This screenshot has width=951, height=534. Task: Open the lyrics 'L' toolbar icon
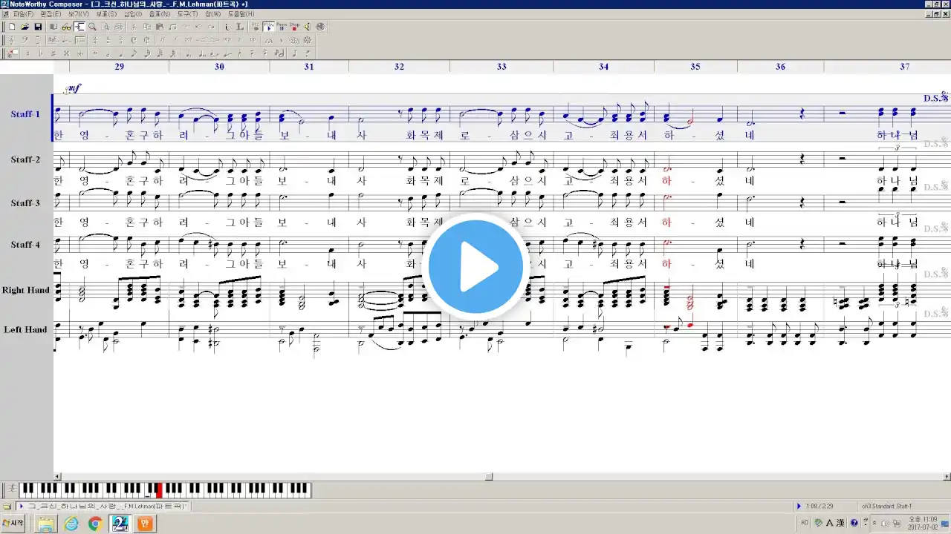pyautogui.click(x=239, y=27)
